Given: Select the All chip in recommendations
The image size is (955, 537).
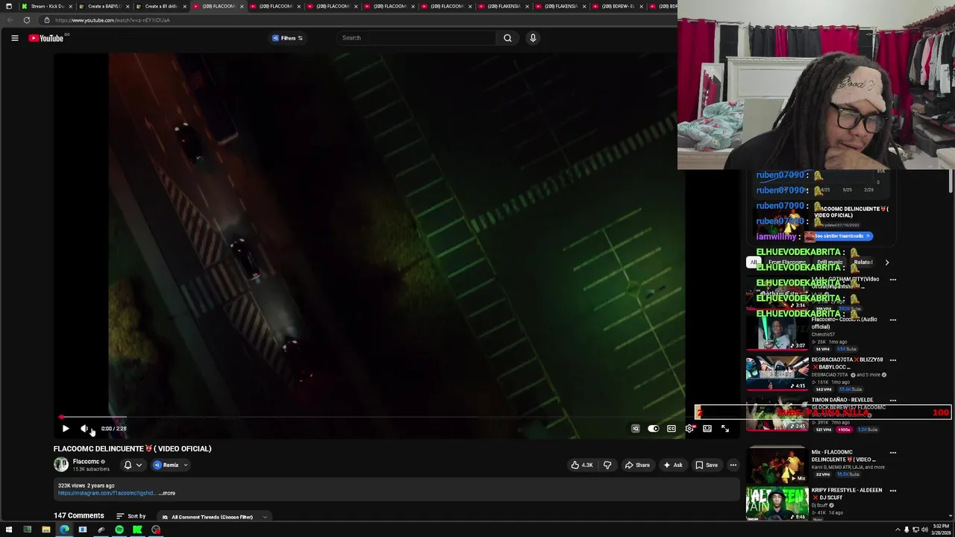Looking at the screenshot, I should pos(754,263).
